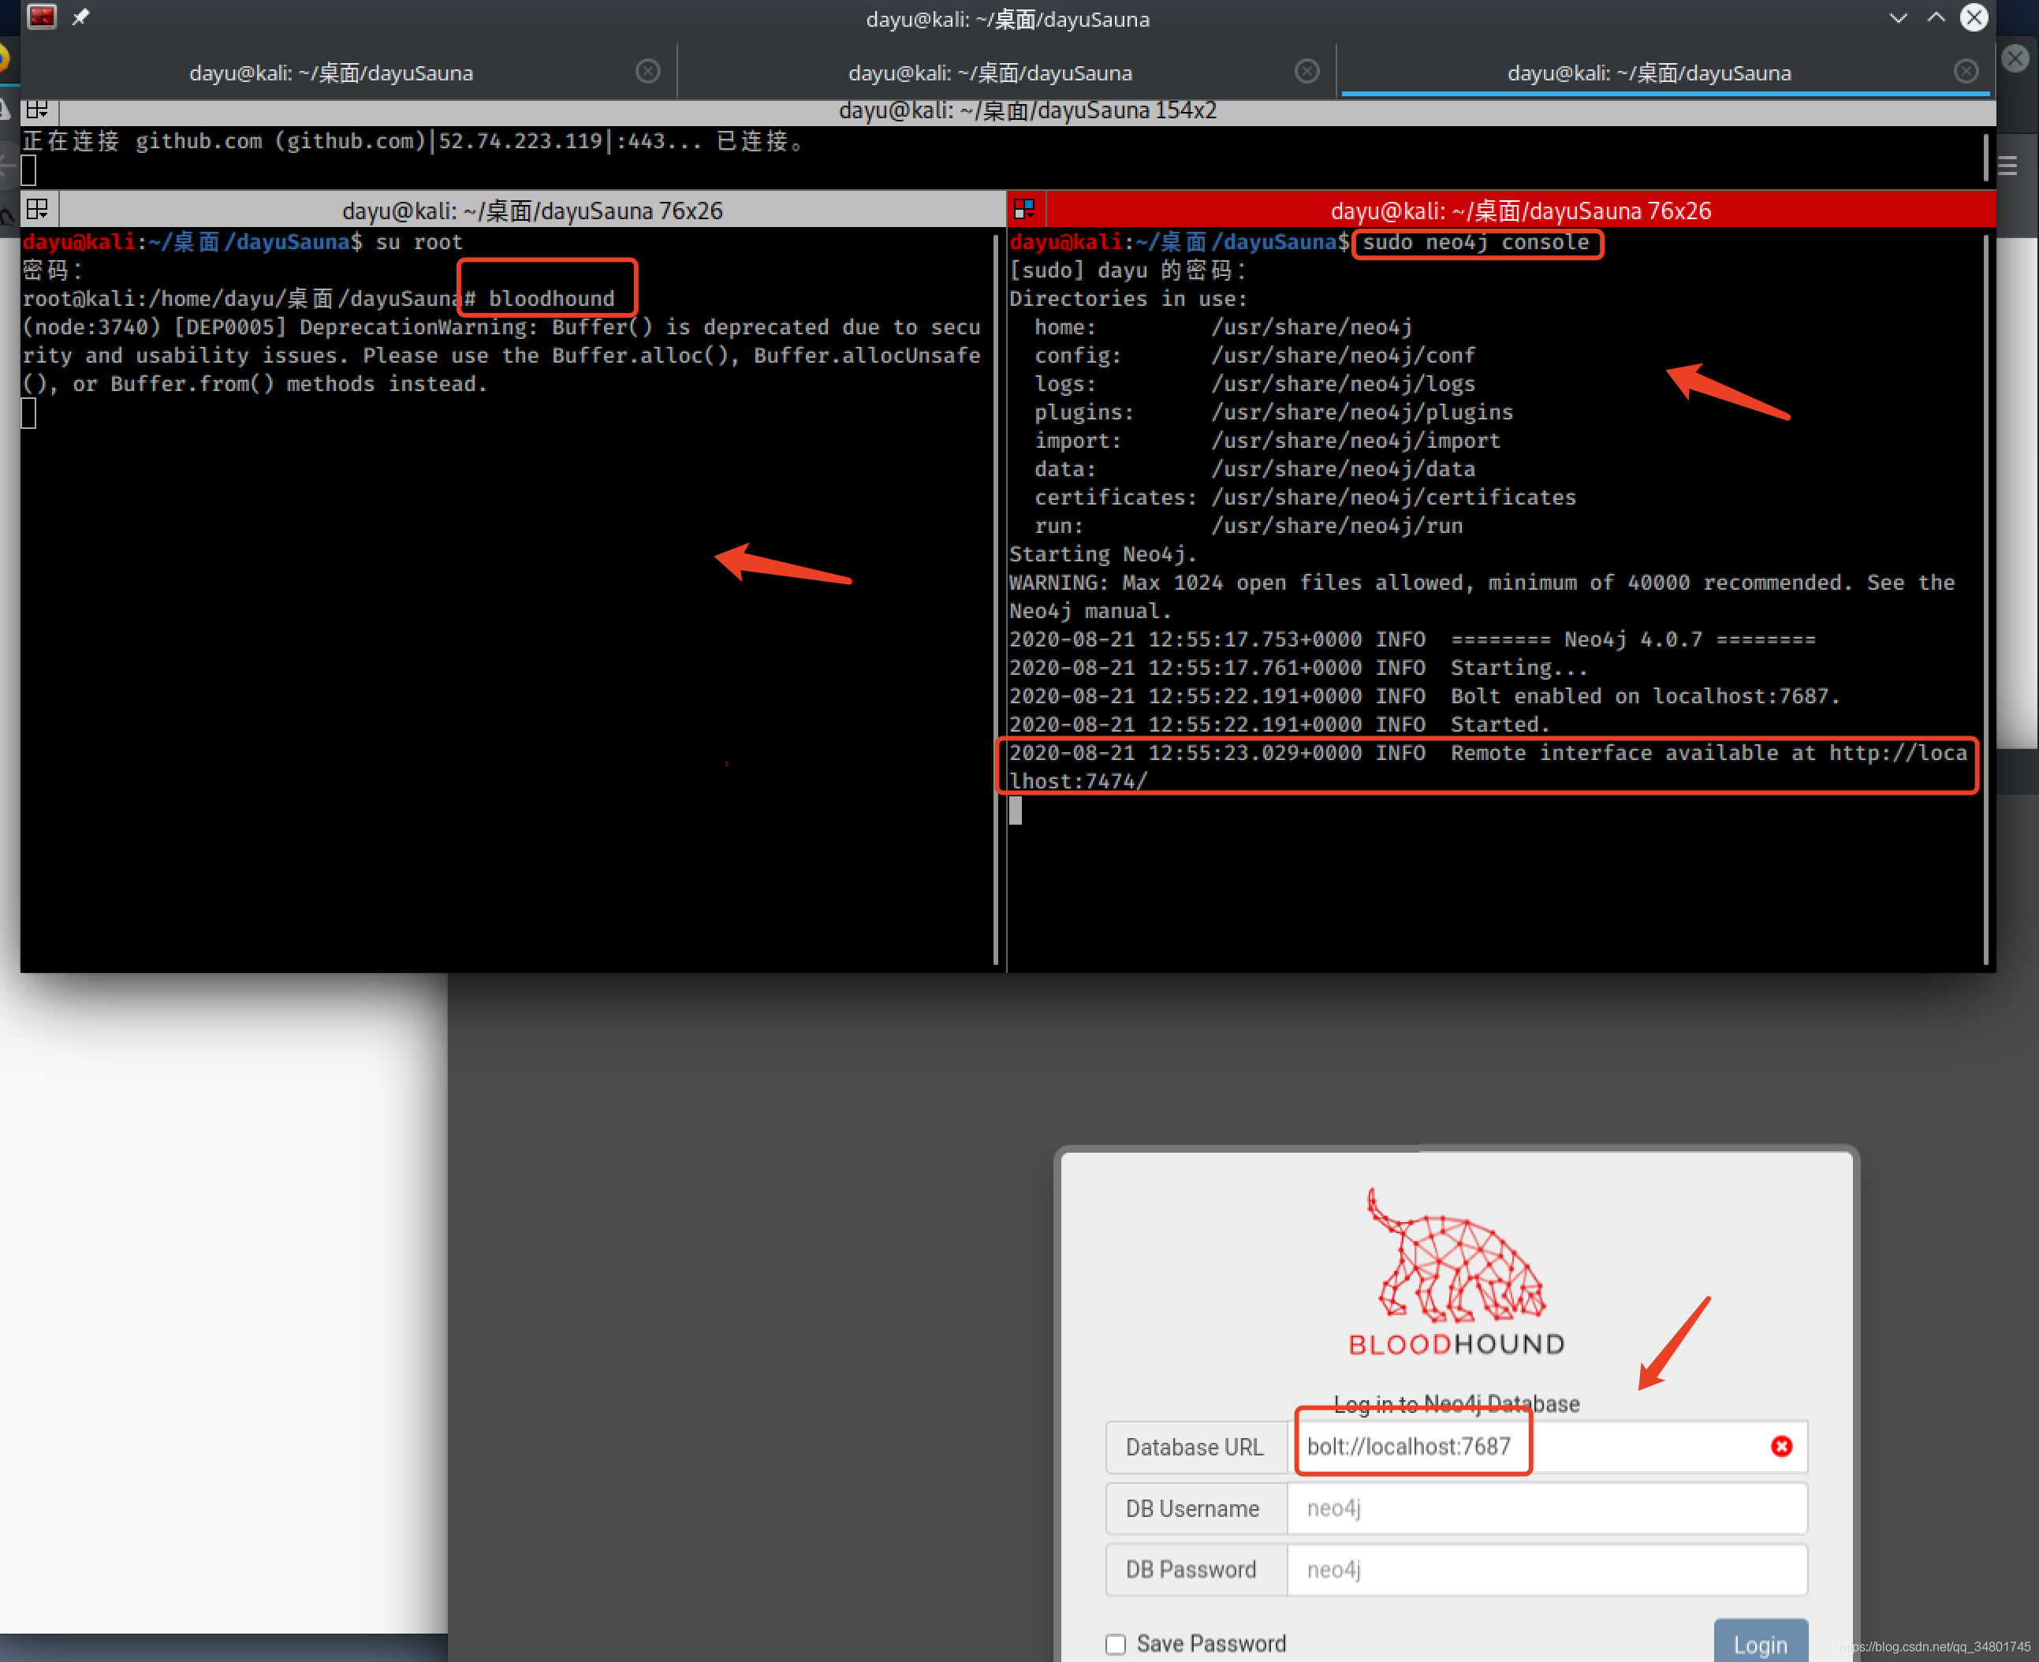Focus the DB Password field

[1546, 1569]
